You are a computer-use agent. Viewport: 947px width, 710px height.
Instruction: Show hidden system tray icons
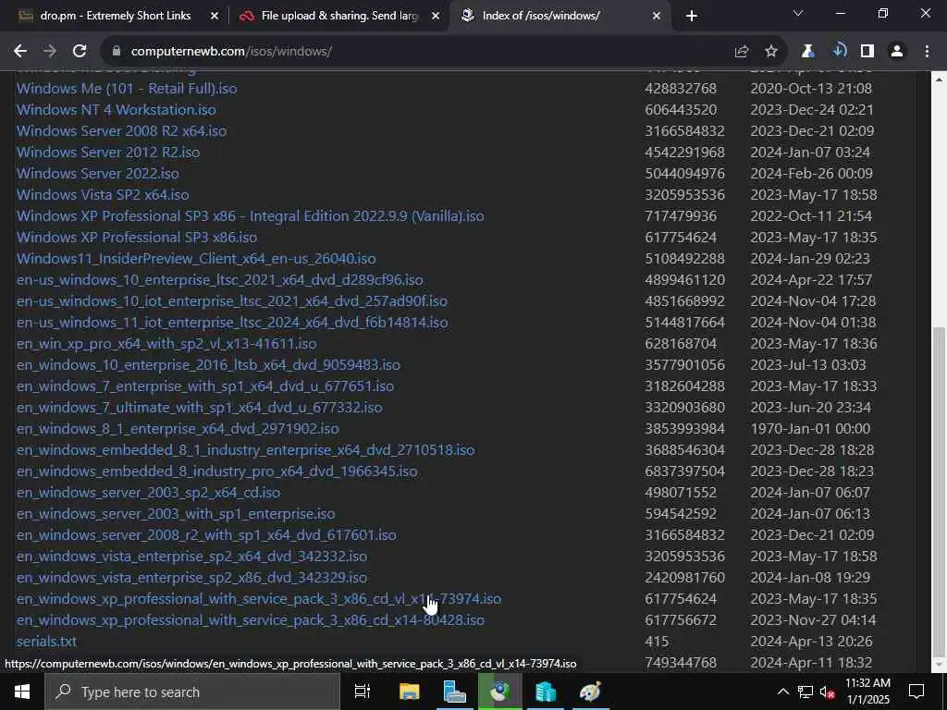coord(782,692)
